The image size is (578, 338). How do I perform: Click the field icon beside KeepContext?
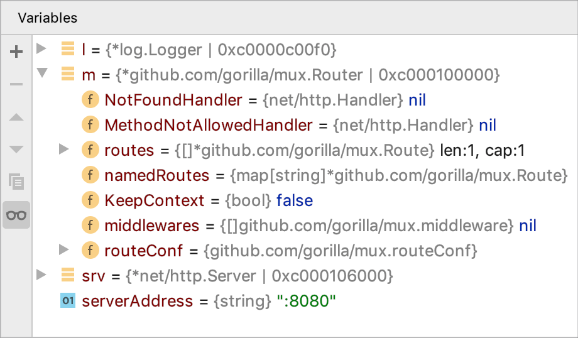pyautogui.click(x=90, y=200)
